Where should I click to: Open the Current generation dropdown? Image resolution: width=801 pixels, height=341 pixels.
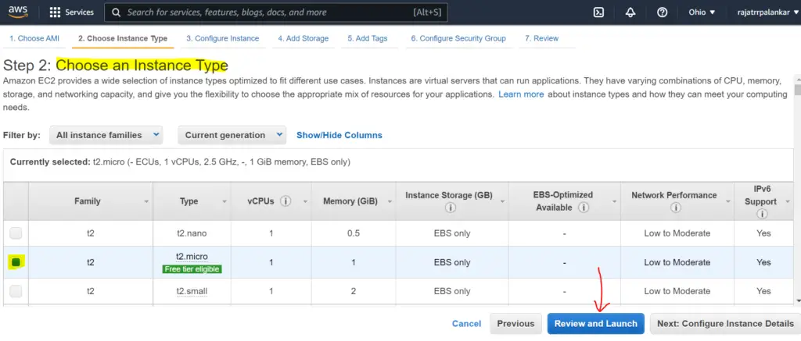pos(232,135)
